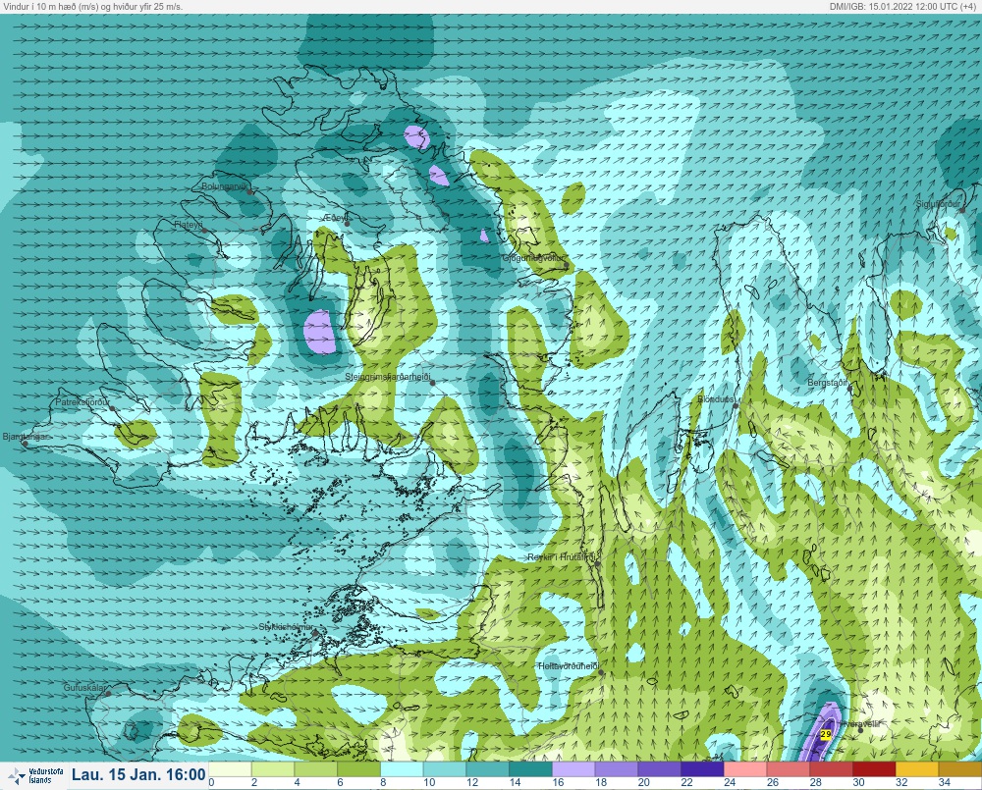Click the DMI/IGB 15.01.2022 12:00 UTC timestamp
The height and width of the screenshot is (790, 982).
903,6
